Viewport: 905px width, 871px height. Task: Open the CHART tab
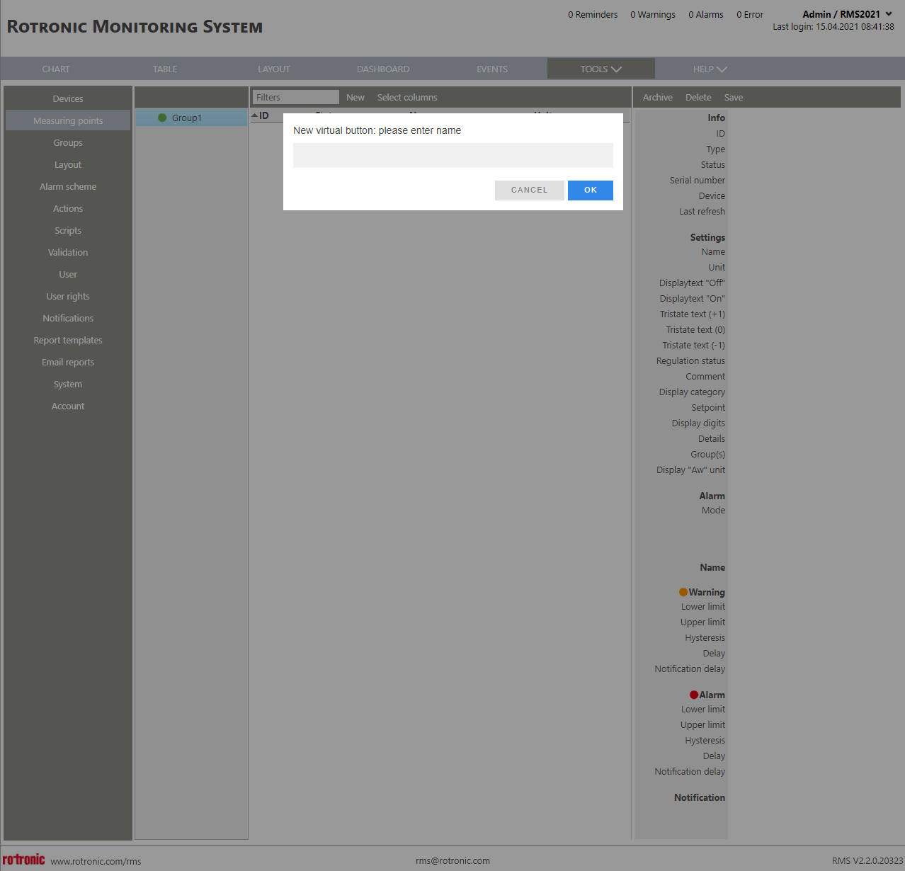pos(56,69)
